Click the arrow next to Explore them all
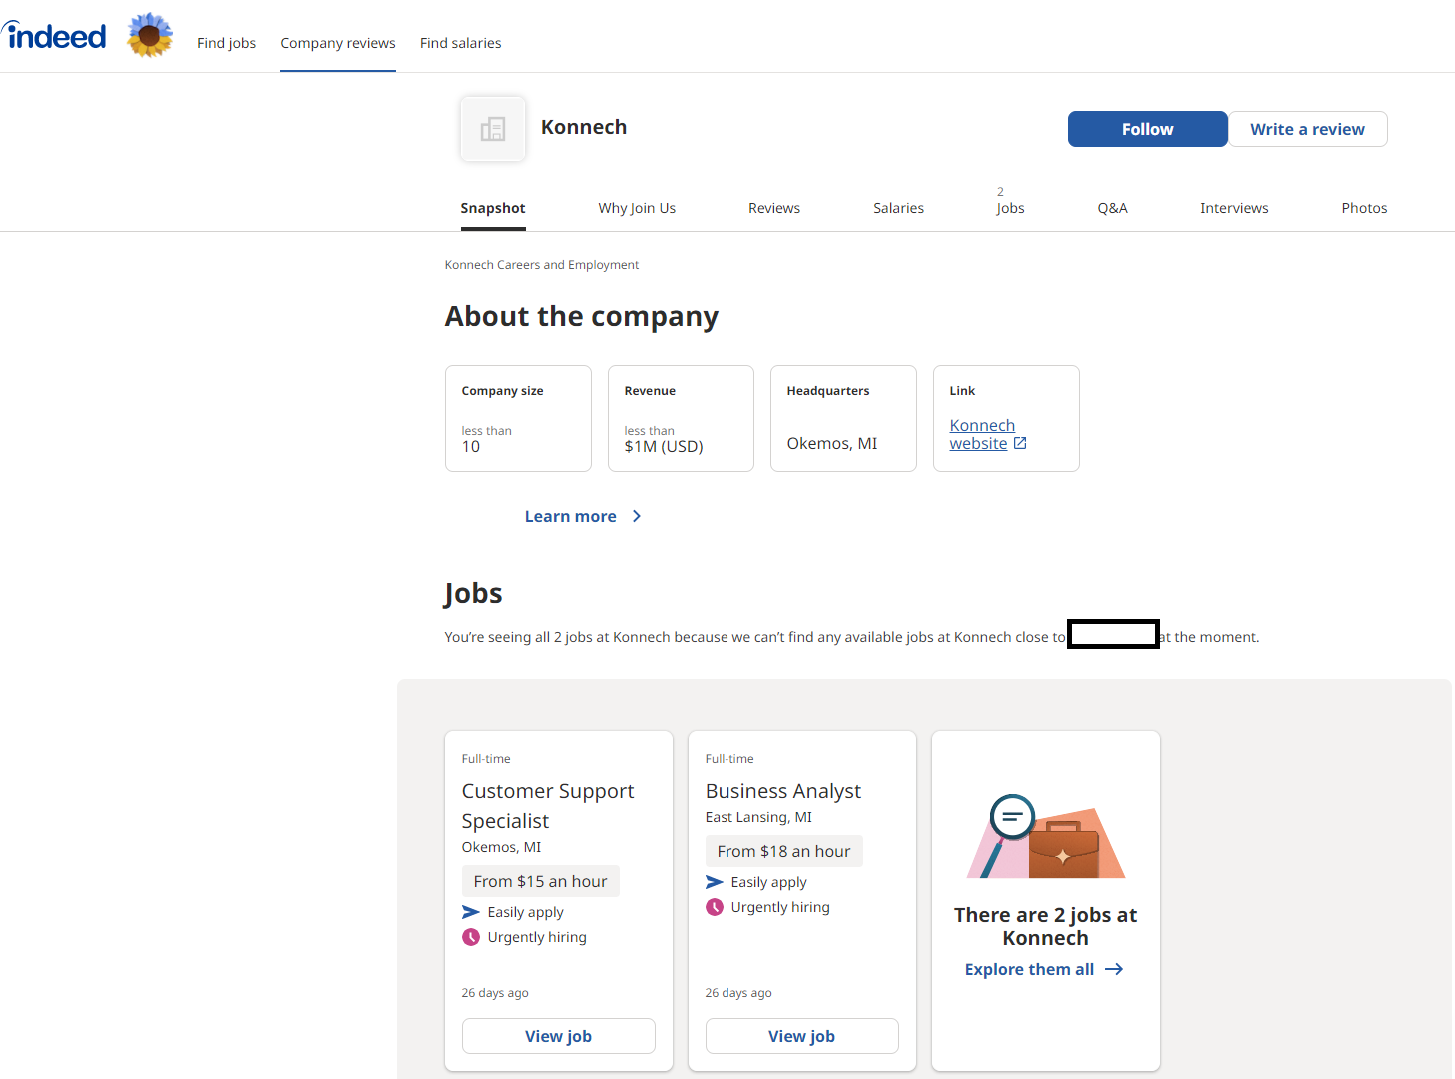The image size is (1455, 1079). (x=1114, y=969)
